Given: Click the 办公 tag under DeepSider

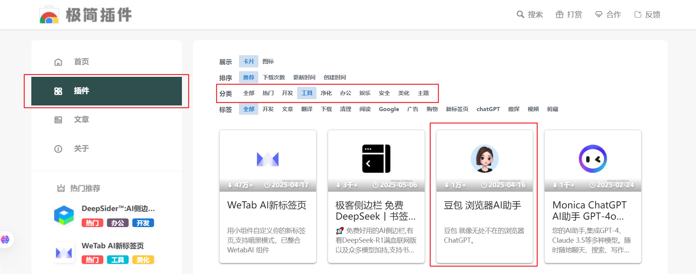Looking at the screenshot, I should [x=118, y=223].
